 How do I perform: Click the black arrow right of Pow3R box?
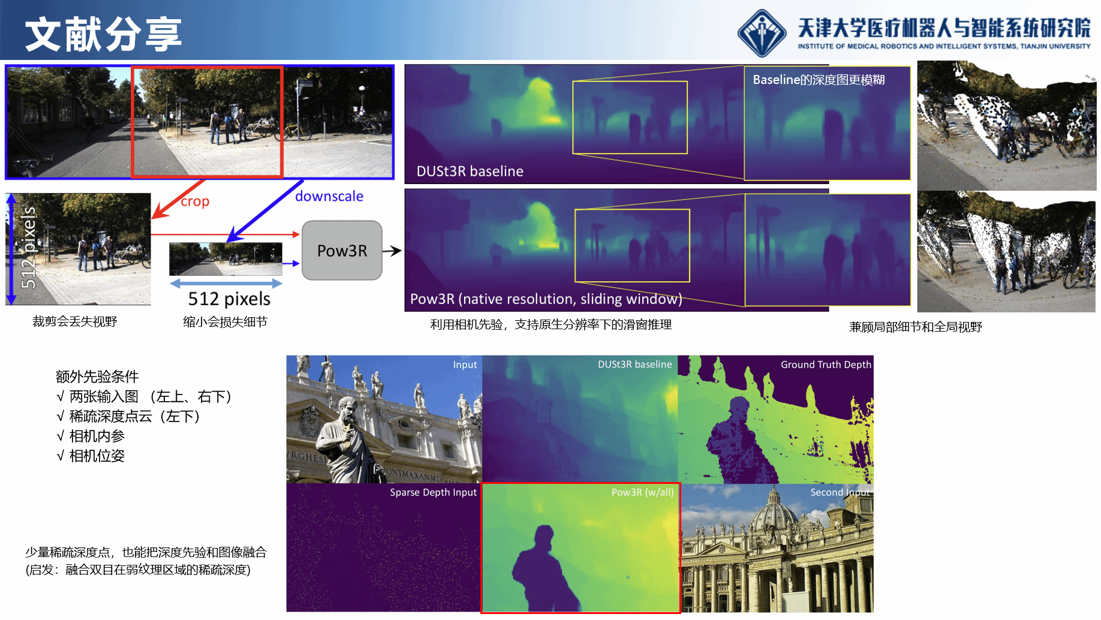click(x=392, y=251)
